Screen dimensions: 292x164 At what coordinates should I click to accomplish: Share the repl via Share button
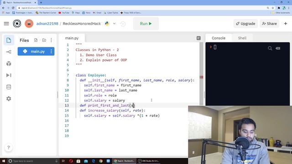coord(269,24)
